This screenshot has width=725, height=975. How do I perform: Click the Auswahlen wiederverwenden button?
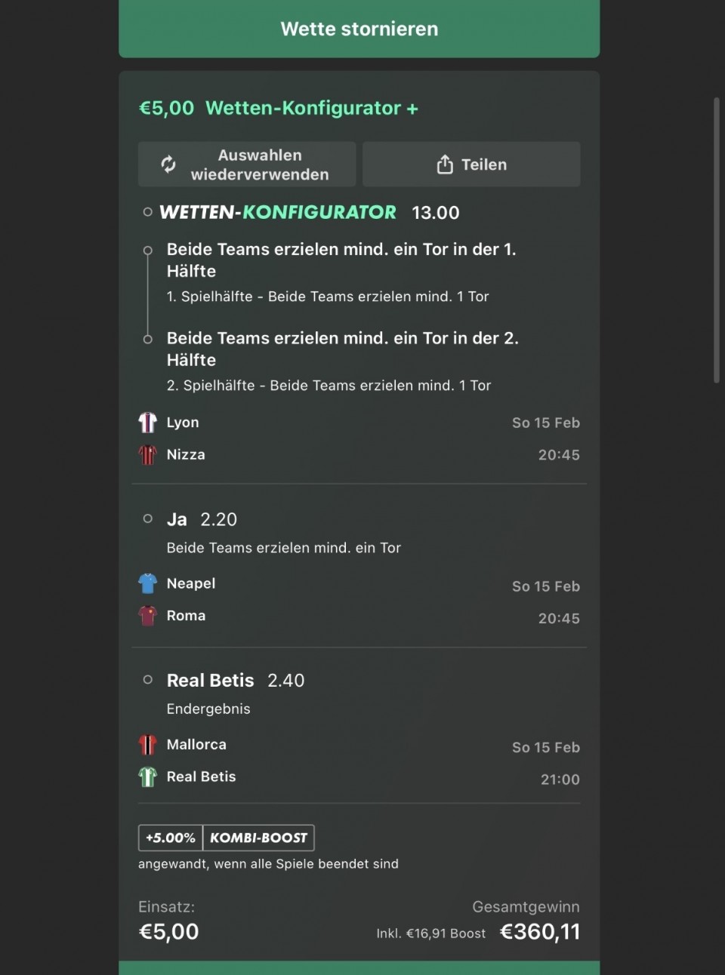click(x=247, y=165)
